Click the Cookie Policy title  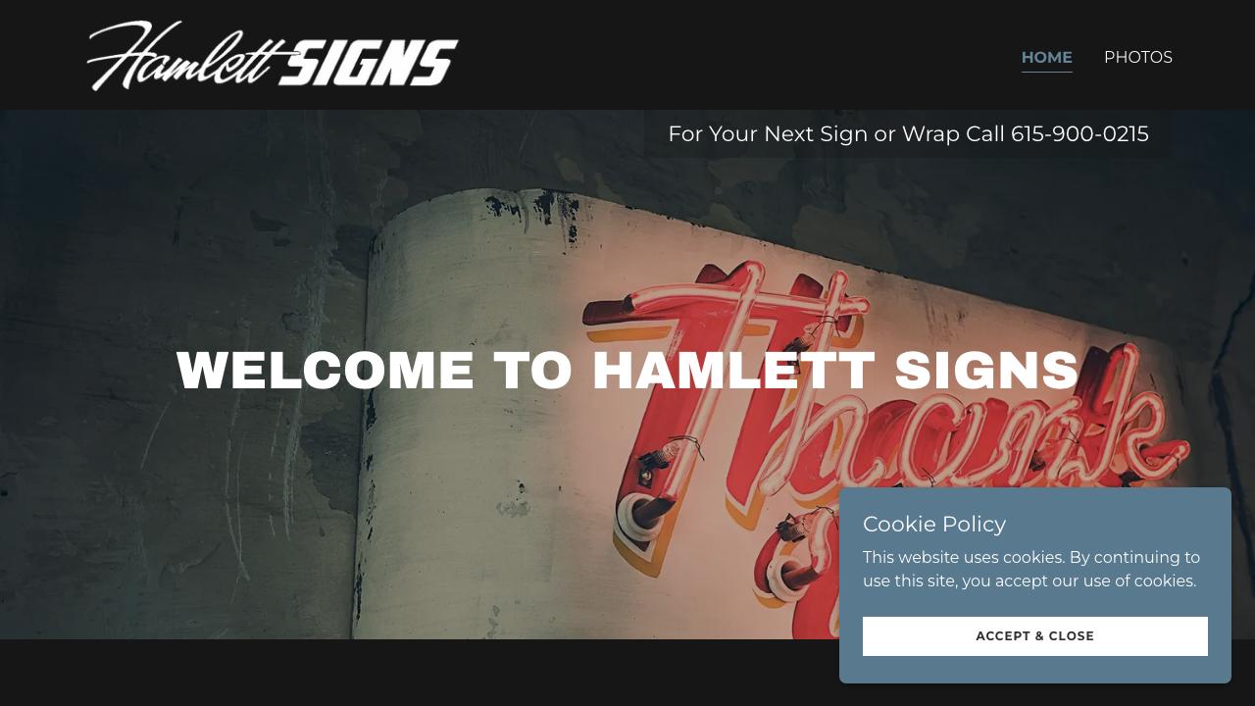[934, 524]
